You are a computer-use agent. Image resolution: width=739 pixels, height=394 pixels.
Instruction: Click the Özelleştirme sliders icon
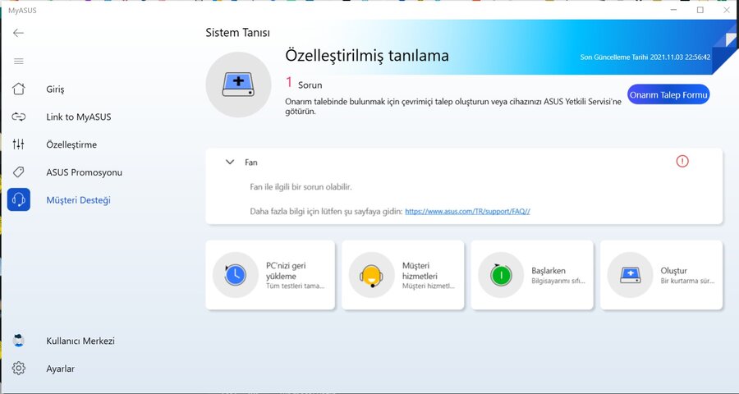click(x=18, y=144)
